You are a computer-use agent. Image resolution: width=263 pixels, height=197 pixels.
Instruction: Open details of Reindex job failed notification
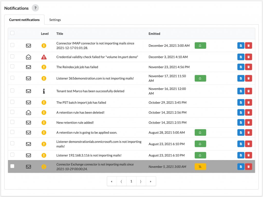pos(241,67)
